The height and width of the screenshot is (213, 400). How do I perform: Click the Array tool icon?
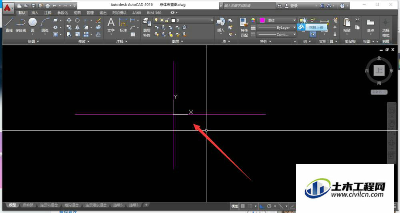tap(86, 34)
